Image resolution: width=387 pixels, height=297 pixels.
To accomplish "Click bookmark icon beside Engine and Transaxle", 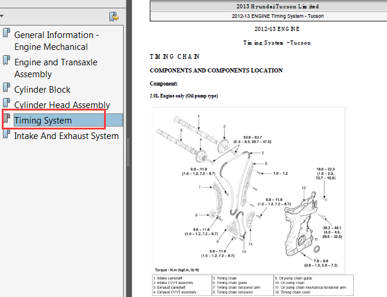I will pos(7,60).
